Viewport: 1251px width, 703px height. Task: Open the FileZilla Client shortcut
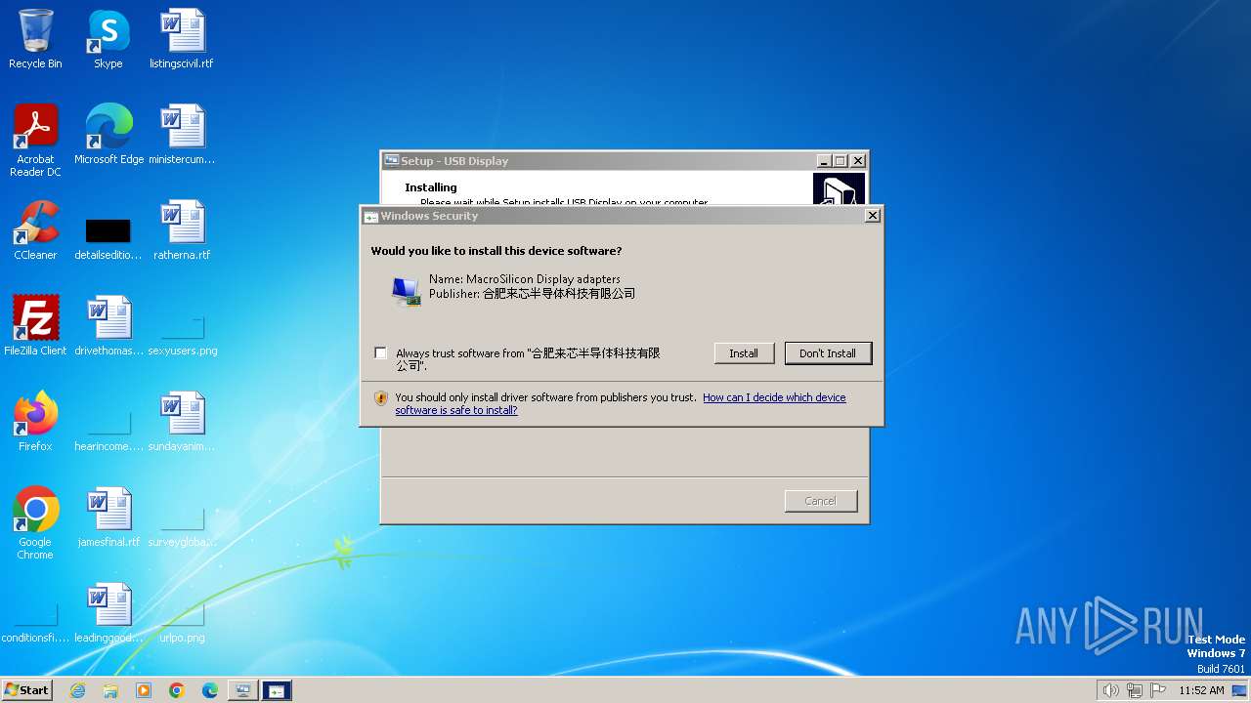[x=35, y=326]
